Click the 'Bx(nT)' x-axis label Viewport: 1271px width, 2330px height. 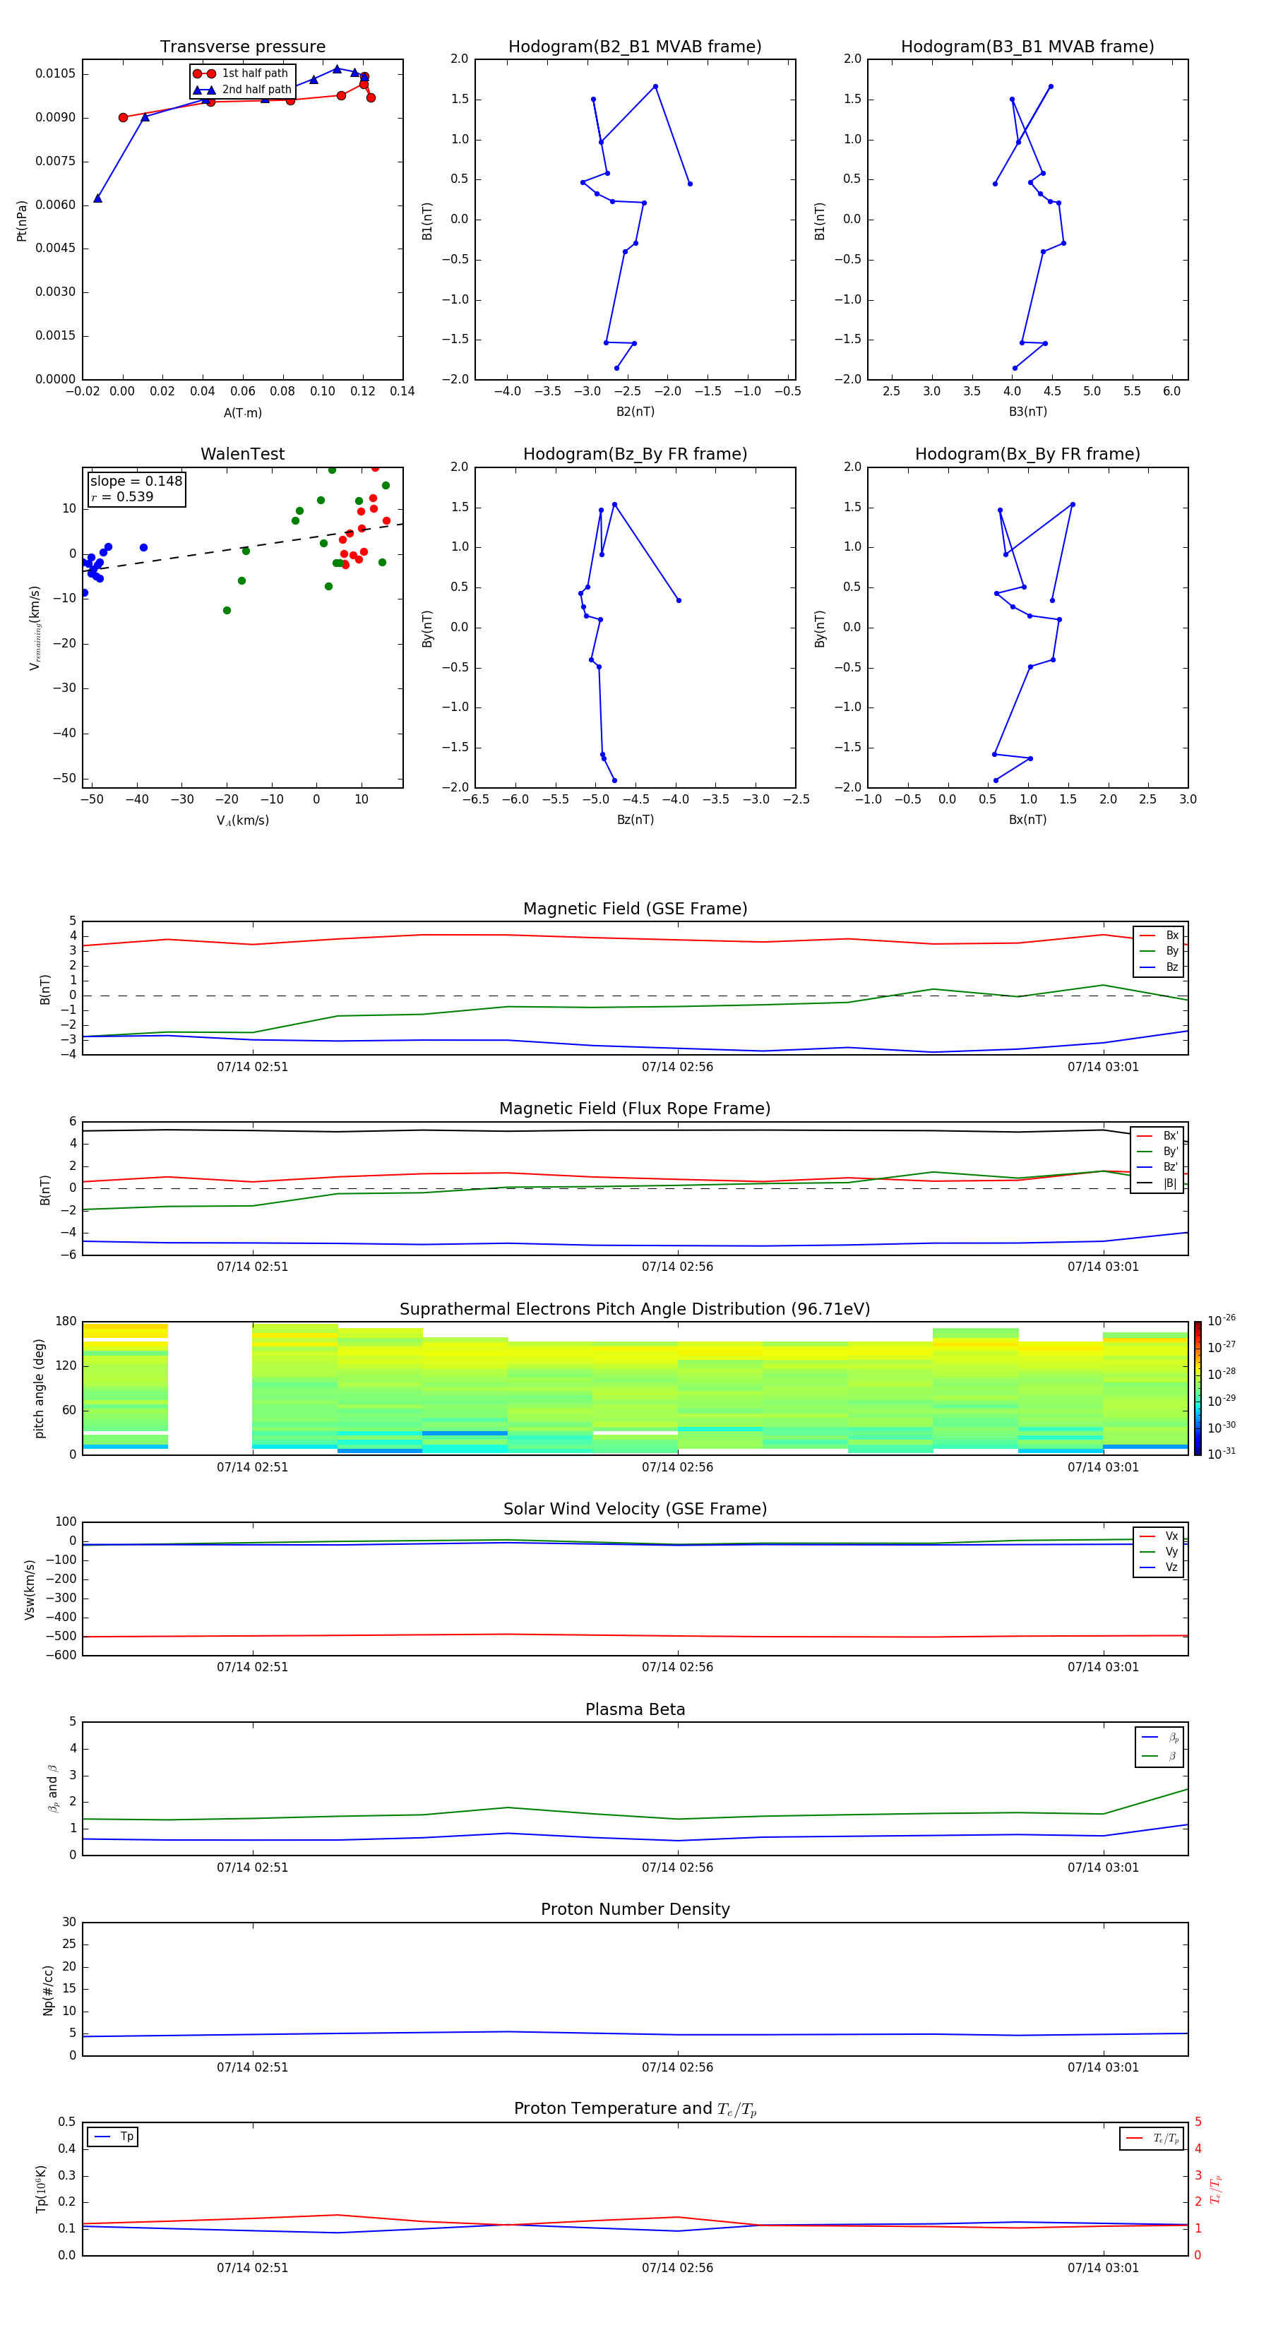(1027, 820)
